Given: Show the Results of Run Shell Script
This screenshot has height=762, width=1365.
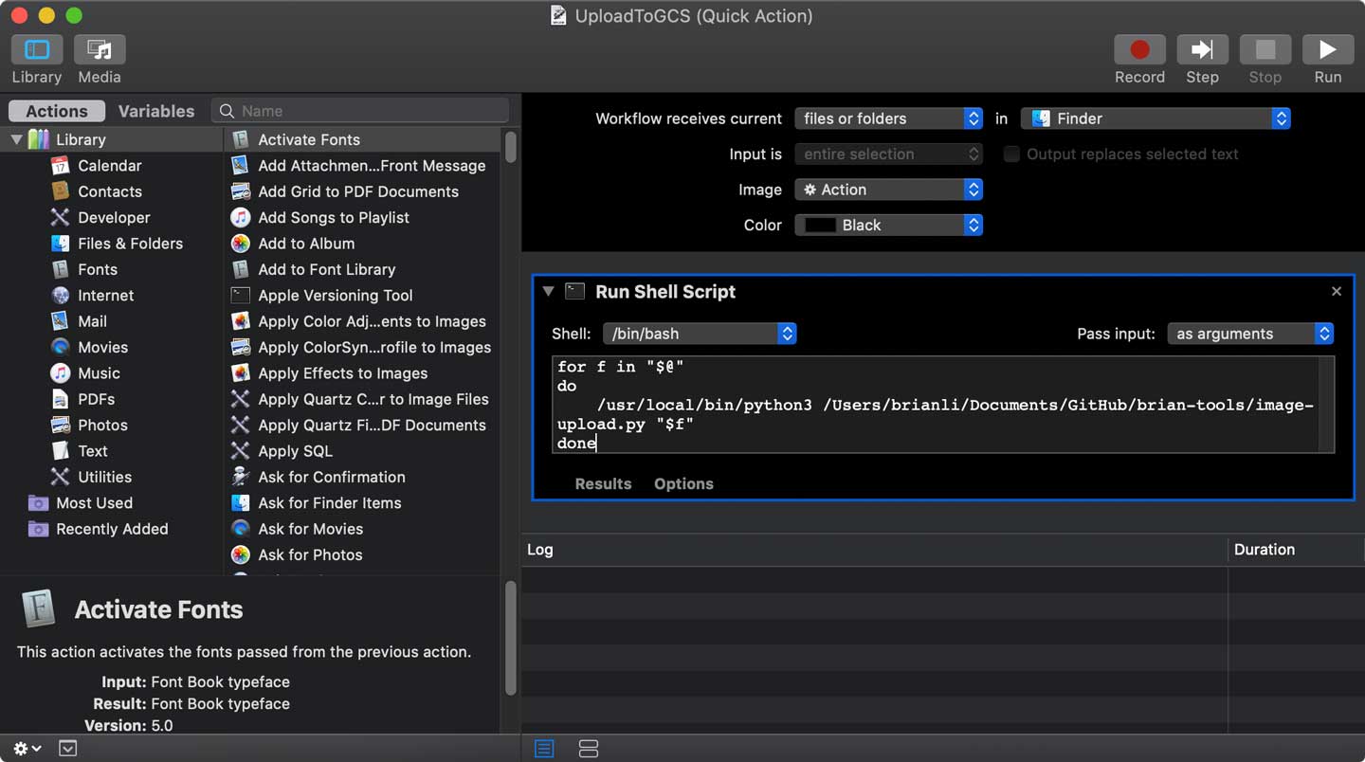Looking at the screenshot, I should coord(603,483).
